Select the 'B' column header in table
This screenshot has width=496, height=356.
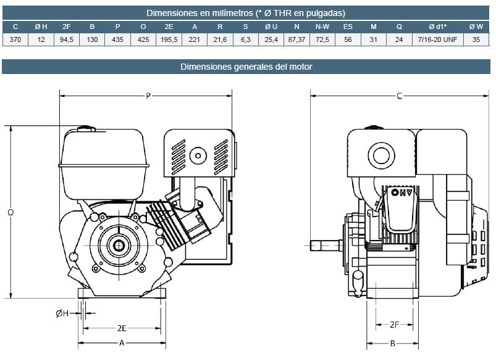click(92, 27)
